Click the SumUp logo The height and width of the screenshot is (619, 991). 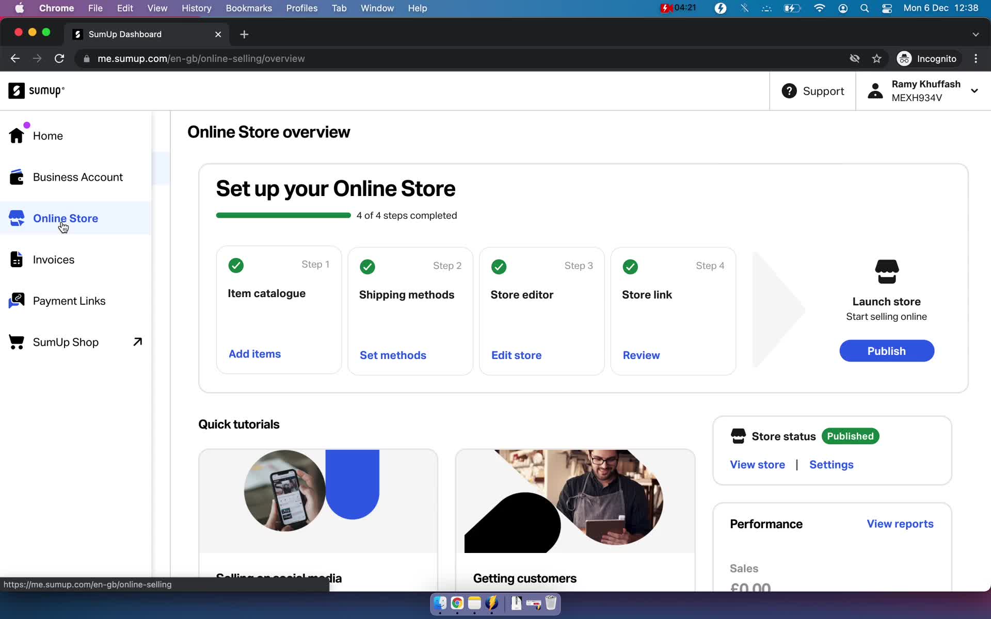[x=37, y=91]
